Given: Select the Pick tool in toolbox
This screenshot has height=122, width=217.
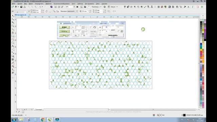Looking at the screenshot, I should click(x=13, y=16).
